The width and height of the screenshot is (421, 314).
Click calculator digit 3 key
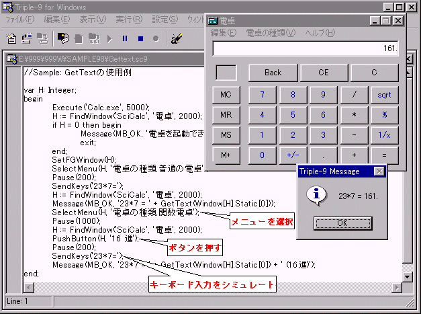[x=323, y=135]
